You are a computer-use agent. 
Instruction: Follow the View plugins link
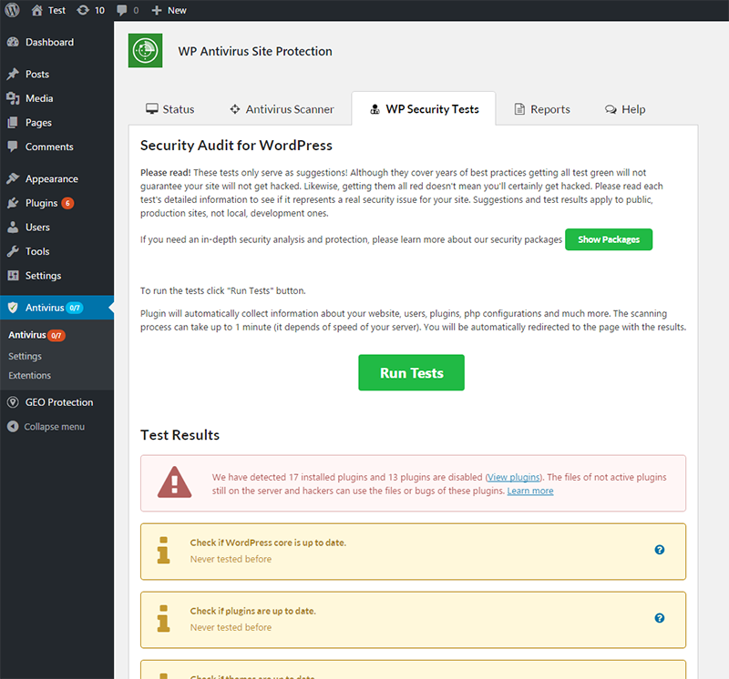pos(514,477)
